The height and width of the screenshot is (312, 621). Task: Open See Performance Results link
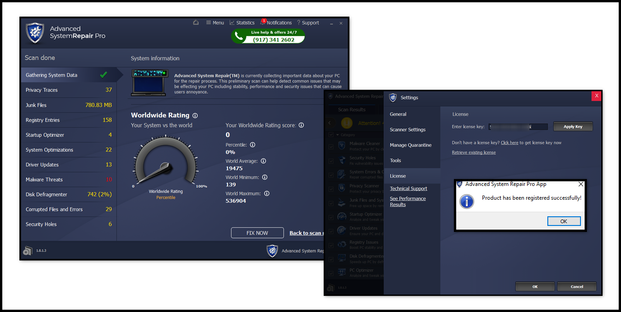(408, 202)
